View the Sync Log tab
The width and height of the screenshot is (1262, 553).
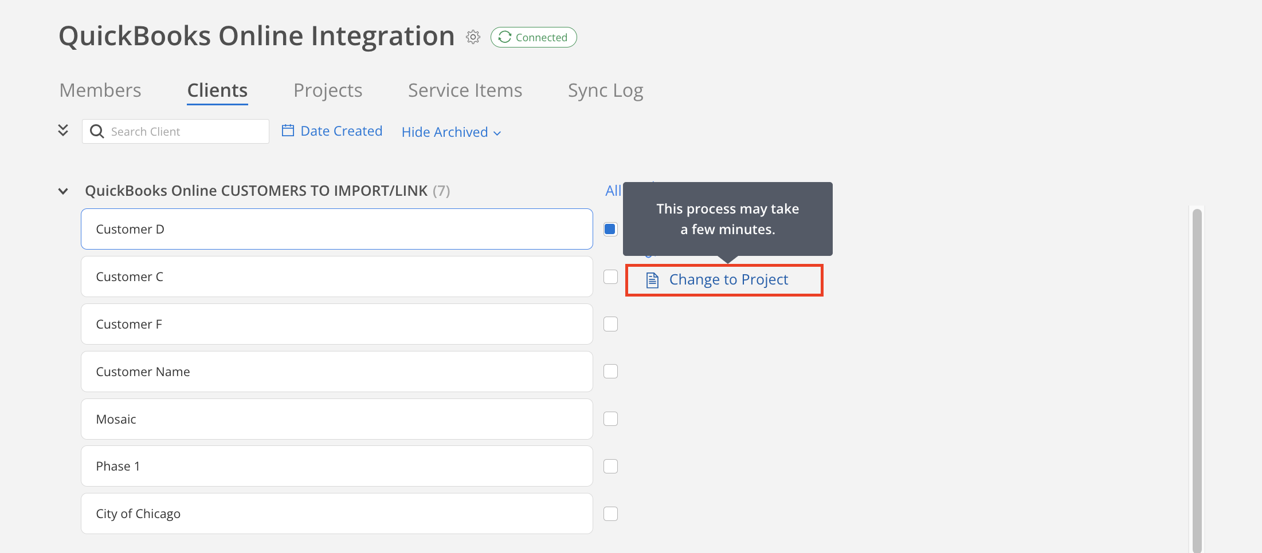(606, 90)
